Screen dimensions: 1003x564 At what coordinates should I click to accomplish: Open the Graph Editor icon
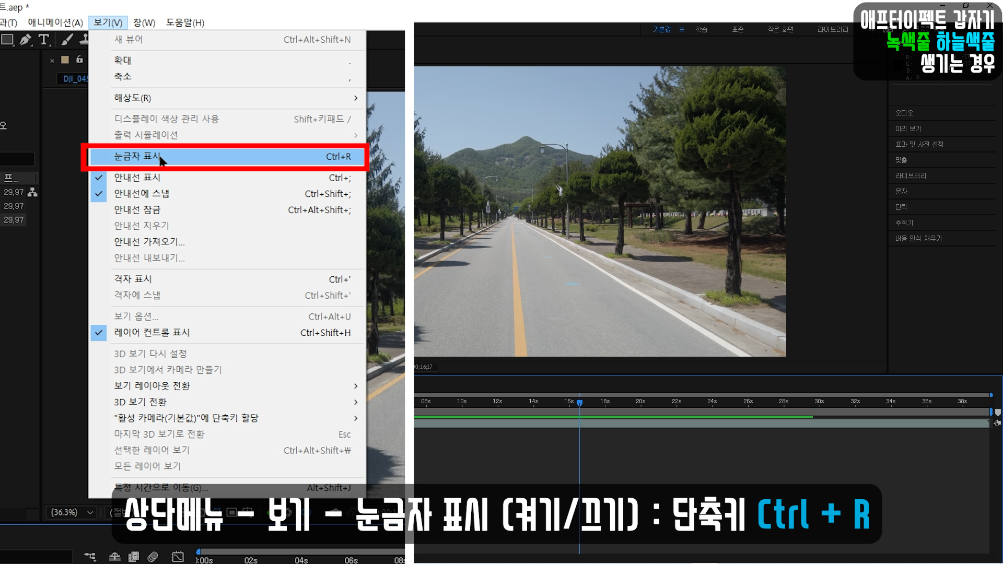[178, 557]
